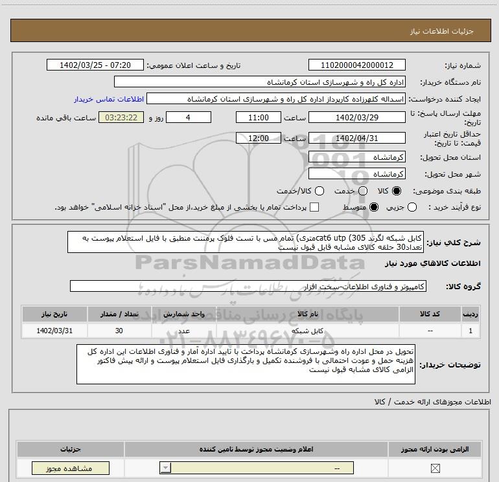The height and width of the screenshot is (482, 499).
Task: Click the کابل شبکه table cell
Action: (x=308, y=331)
